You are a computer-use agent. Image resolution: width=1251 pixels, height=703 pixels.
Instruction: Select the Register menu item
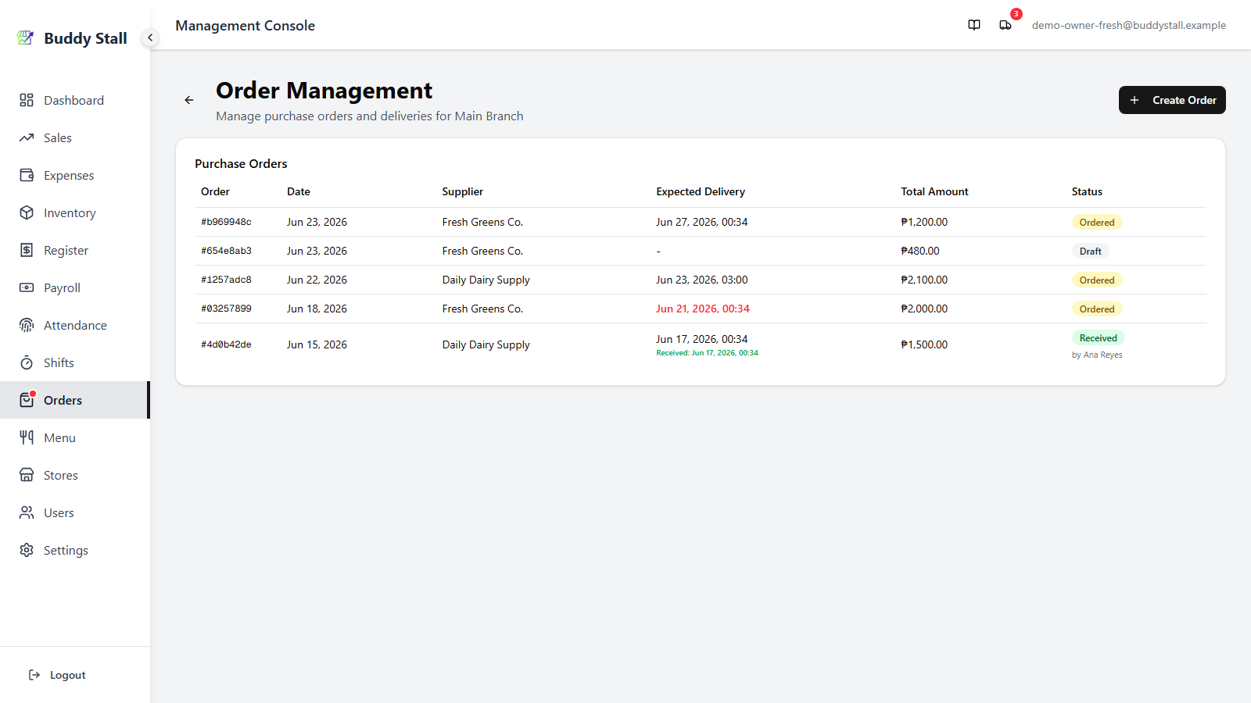pyautogui.click(x=75, y=250)
